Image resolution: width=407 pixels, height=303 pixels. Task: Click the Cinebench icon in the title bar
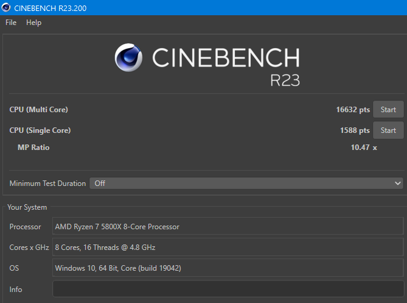[5, 7]
